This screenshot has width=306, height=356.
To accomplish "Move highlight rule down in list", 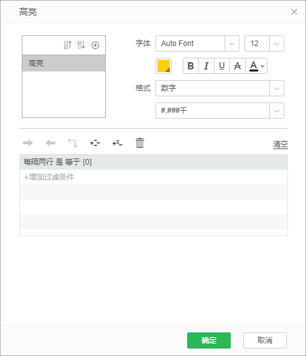I will click(81, 45).
